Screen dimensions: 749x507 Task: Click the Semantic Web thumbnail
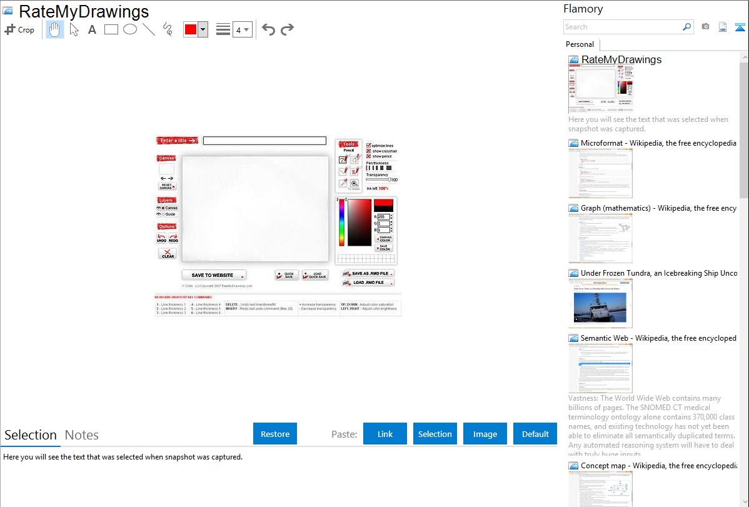click(x=600, y=368)
